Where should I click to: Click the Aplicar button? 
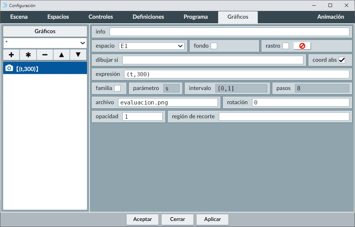[x=213, y=219]
